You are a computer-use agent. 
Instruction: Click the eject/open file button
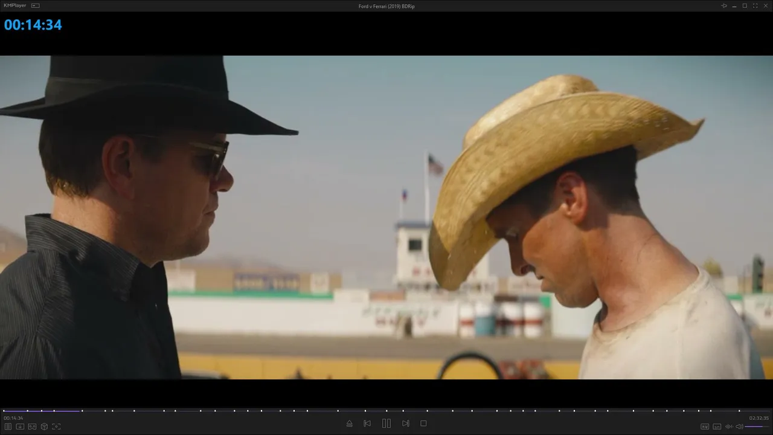point(349,424)
